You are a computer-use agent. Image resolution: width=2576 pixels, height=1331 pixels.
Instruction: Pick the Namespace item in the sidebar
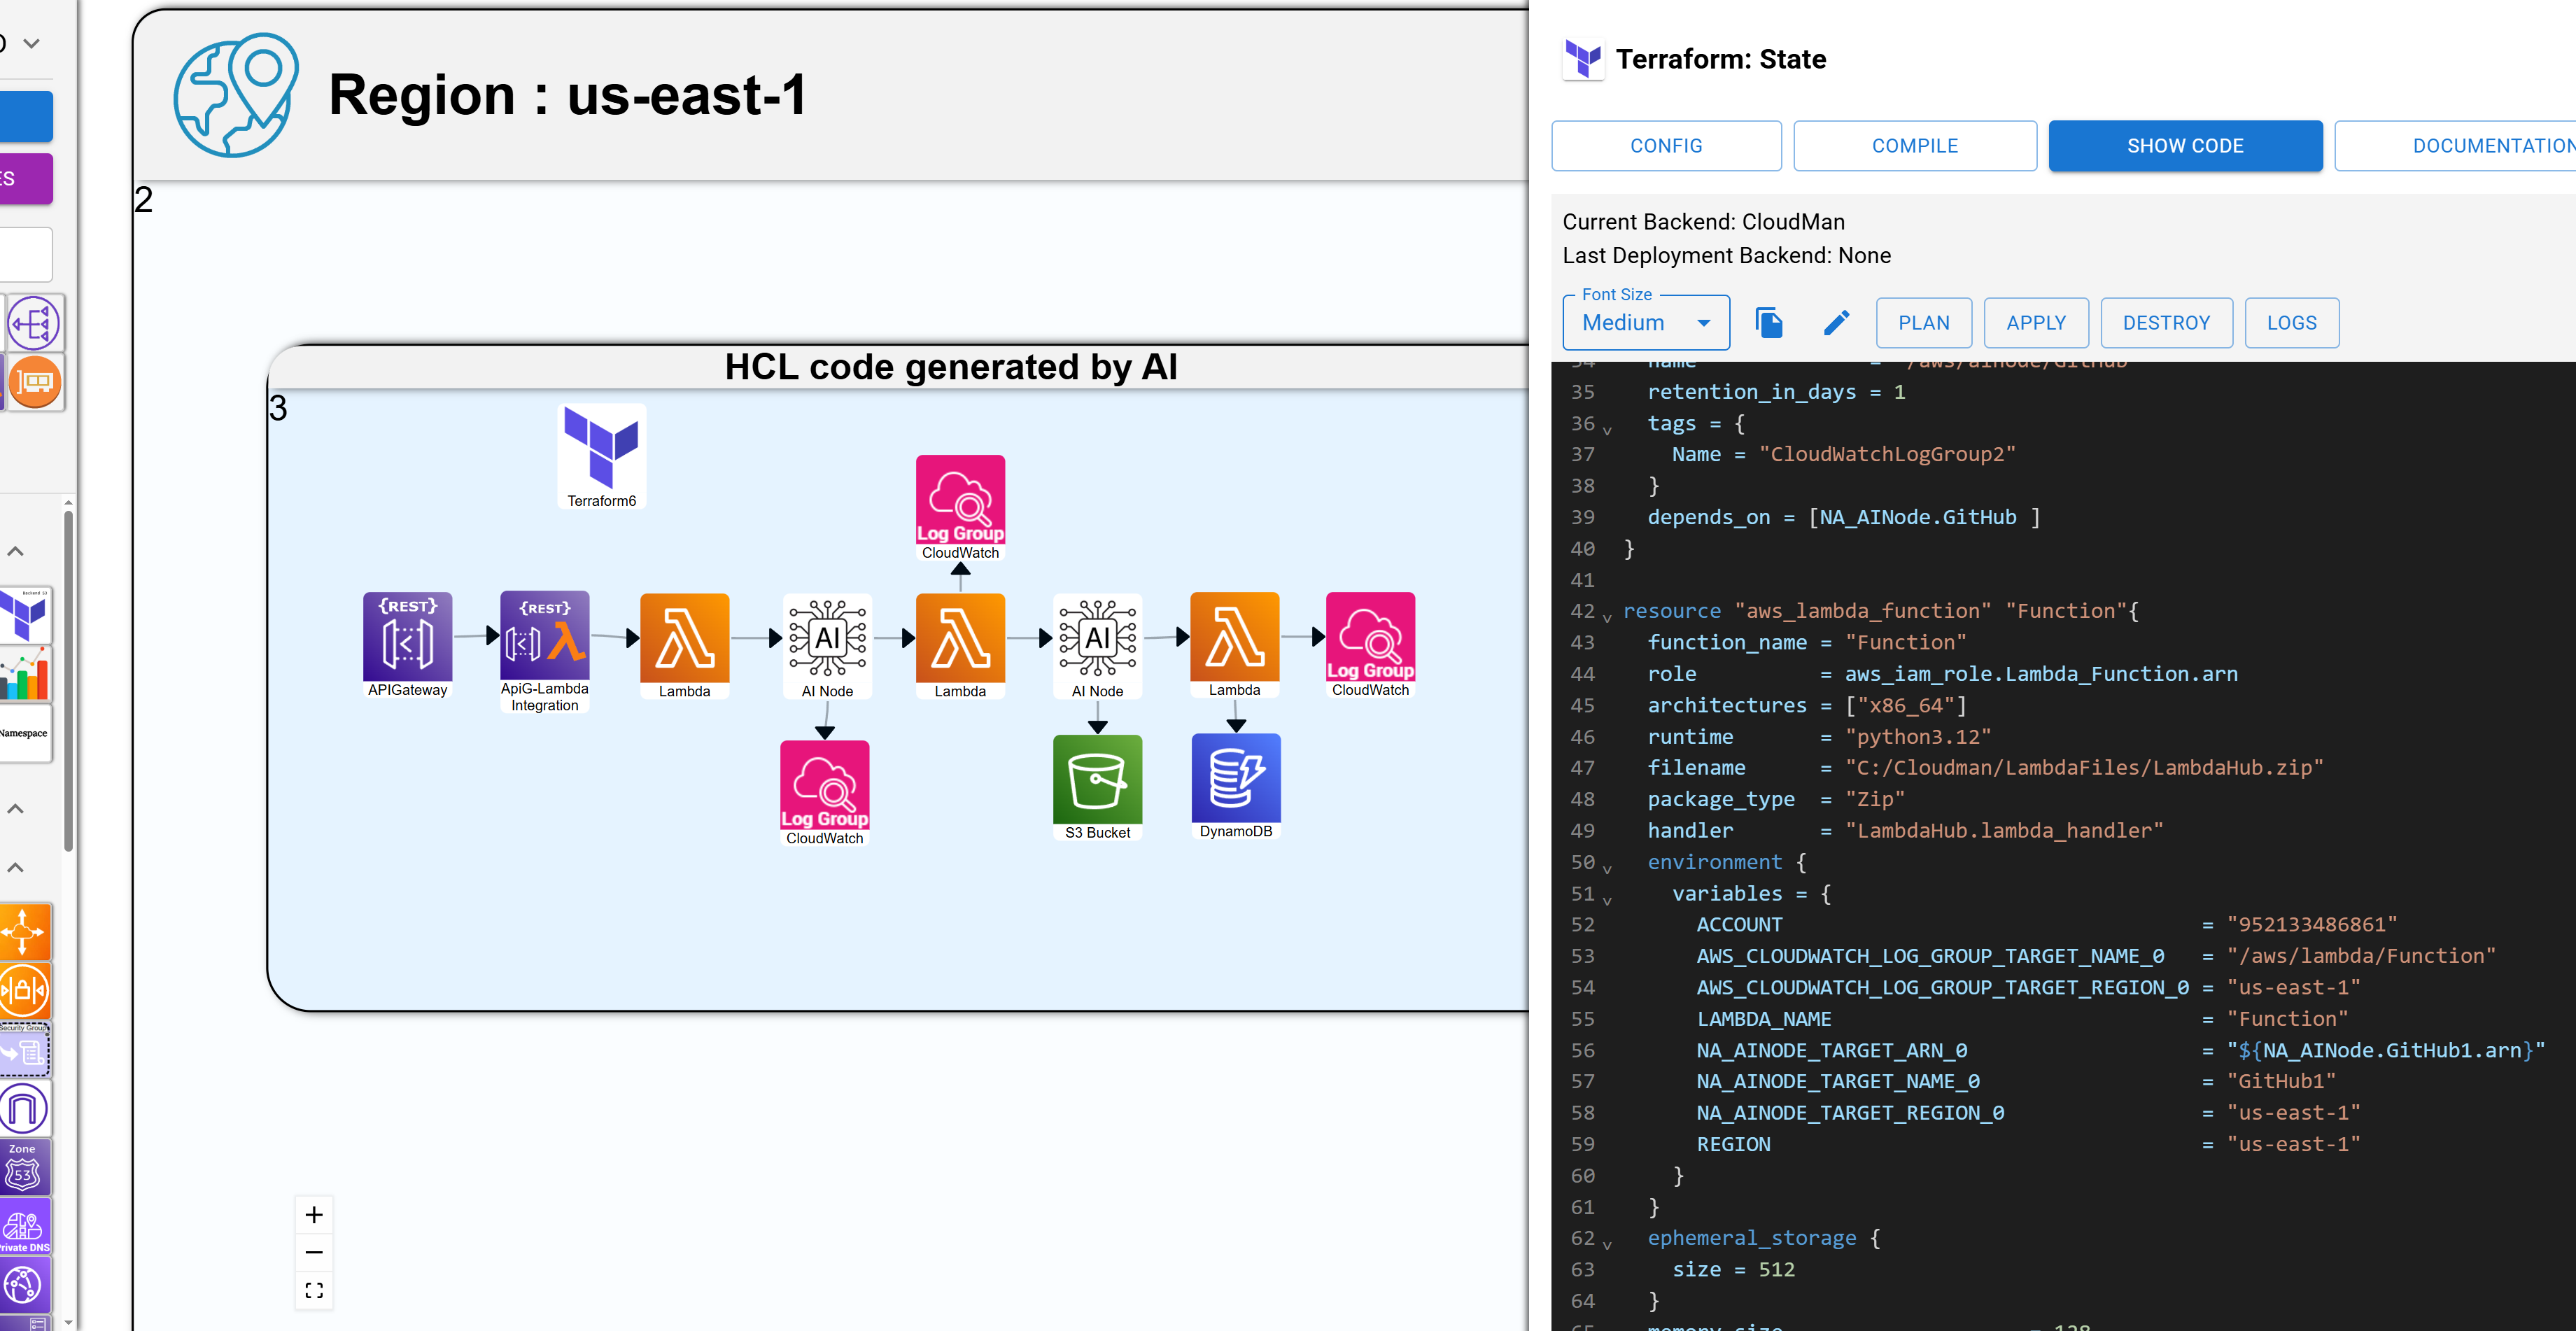point(25,733)
